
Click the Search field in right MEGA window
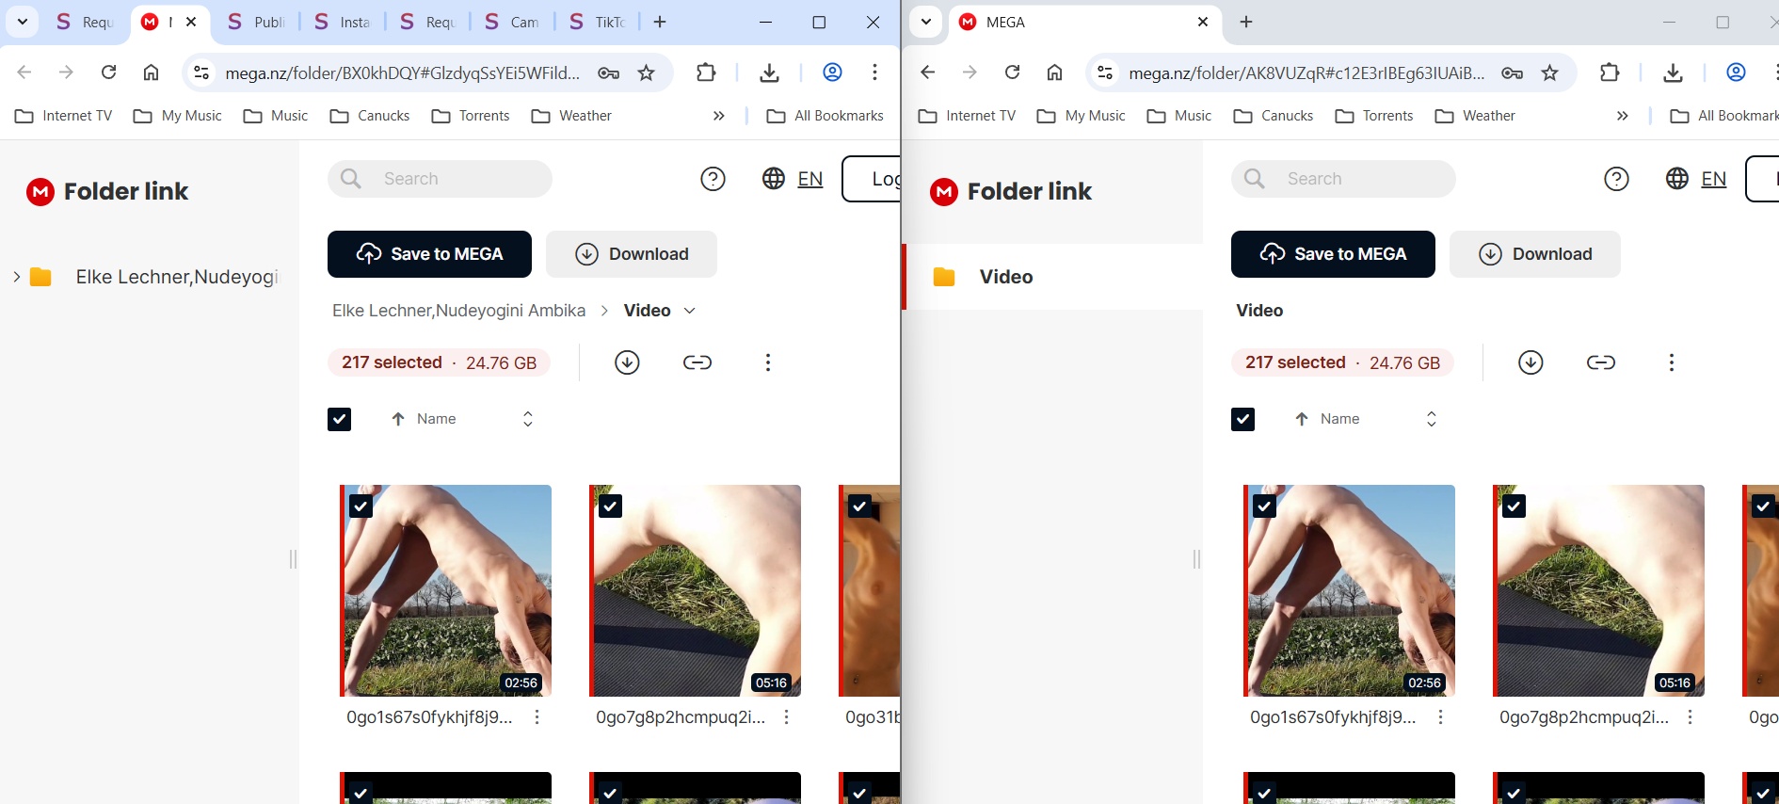coord(1355,179)
